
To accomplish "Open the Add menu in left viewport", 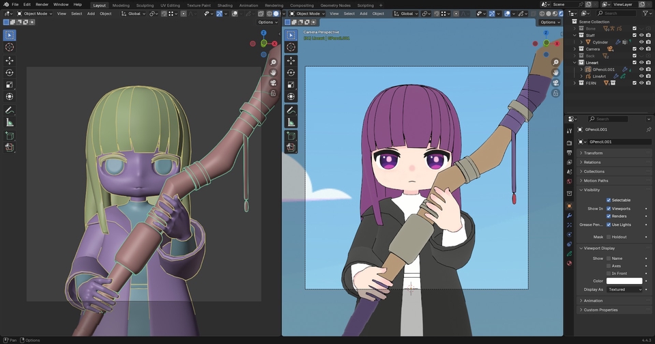I will (91, 14).
